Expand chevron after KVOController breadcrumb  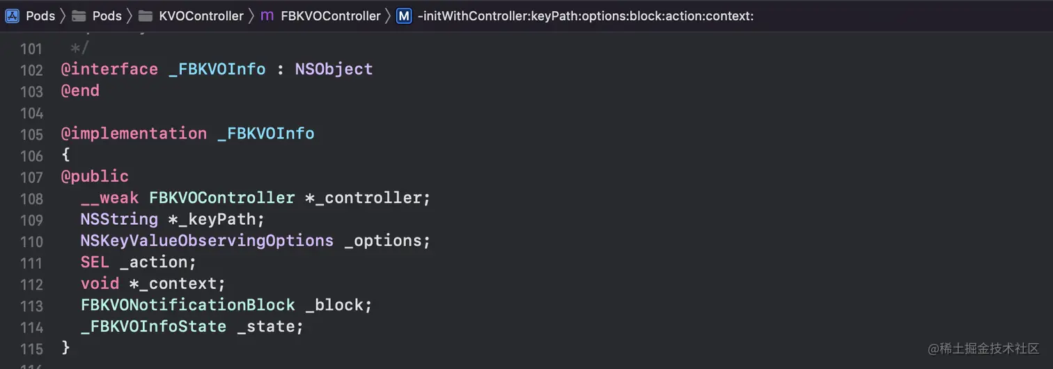click(251, 15)
